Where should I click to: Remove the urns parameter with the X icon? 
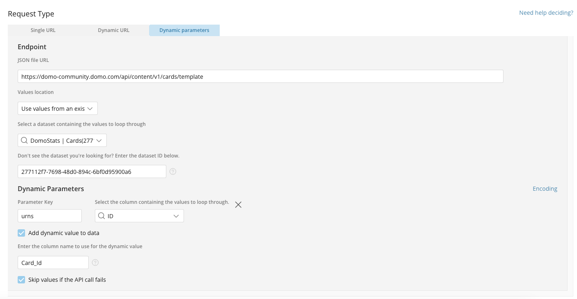click(x=238, y=205)
